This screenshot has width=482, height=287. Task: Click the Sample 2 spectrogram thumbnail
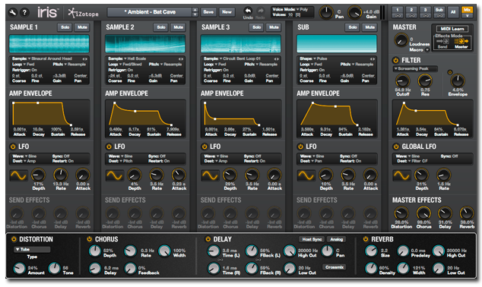tap(145, 43)
